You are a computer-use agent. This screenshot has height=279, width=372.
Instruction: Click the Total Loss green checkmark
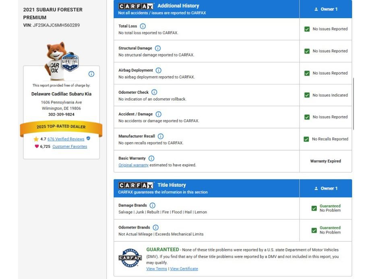click(x=307, y=29)
